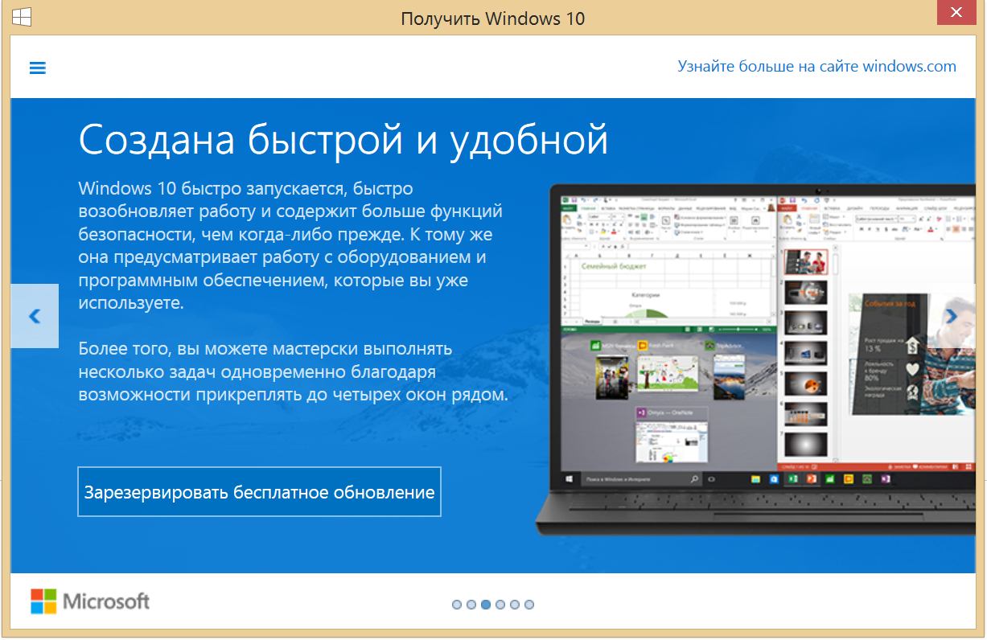This screenshot has height=640, width=987.
Task: Select the second page indicator dot
Action: (x=471, y=605)
